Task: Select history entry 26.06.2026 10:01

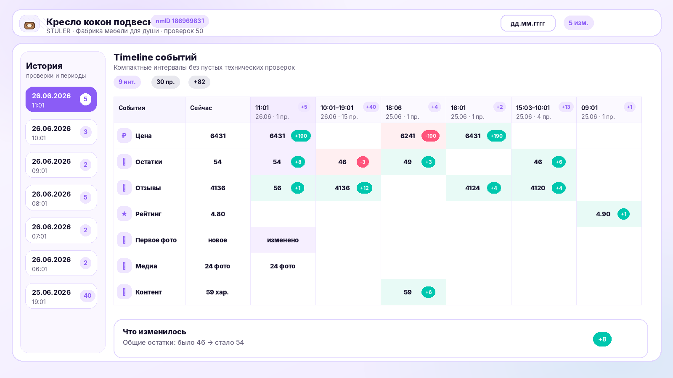Action: pyautogui.click(x=61, y=132)
